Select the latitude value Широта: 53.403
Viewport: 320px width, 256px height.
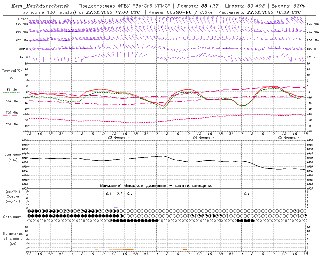click(x=245, y=6)
